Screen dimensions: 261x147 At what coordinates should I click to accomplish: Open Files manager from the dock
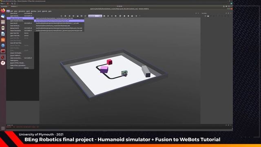(x=3, y=22)
